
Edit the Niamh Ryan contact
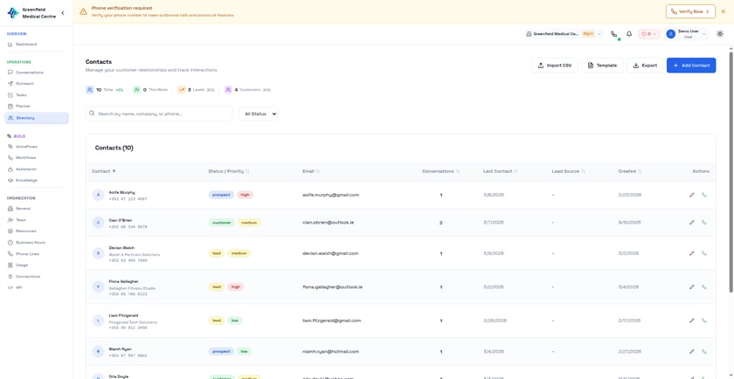pyautogui.click(x=692, y=351)
